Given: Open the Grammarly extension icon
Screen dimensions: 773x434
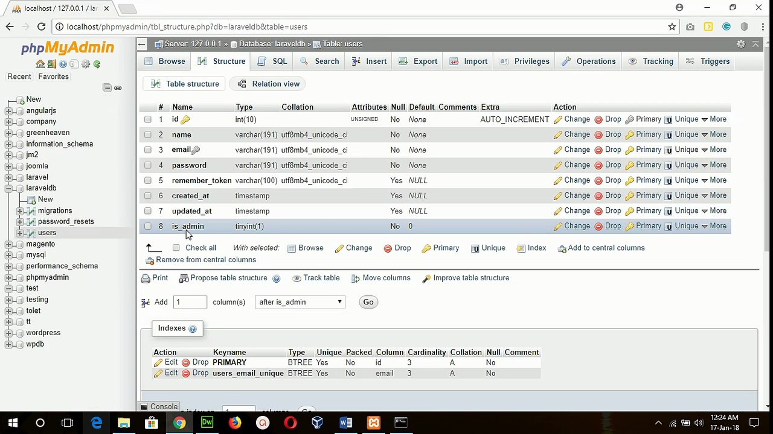Looking at the screenshot, I should pyautogui.click(x=726, y=27).
